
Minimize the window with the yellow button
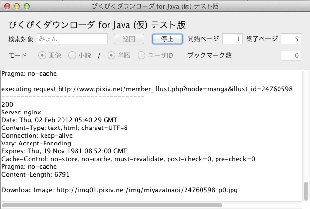[x=17, y=6]
